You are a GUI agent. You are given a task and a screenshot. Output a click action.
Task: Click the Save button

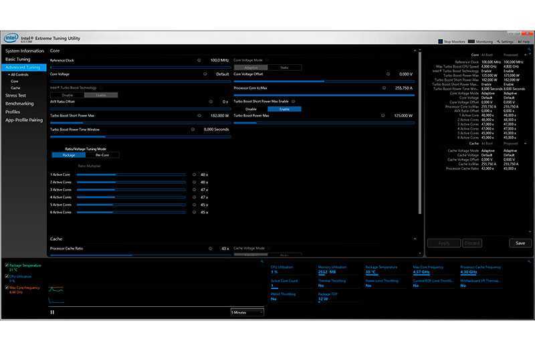pyautogui.click(x=520, y=243)
